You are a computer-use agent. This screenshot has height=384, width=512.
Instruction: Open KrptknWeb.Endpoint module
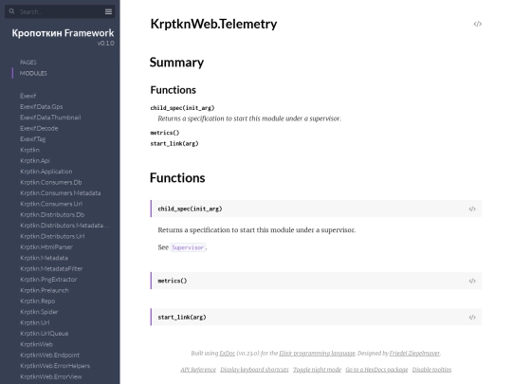tap(49, 355)
